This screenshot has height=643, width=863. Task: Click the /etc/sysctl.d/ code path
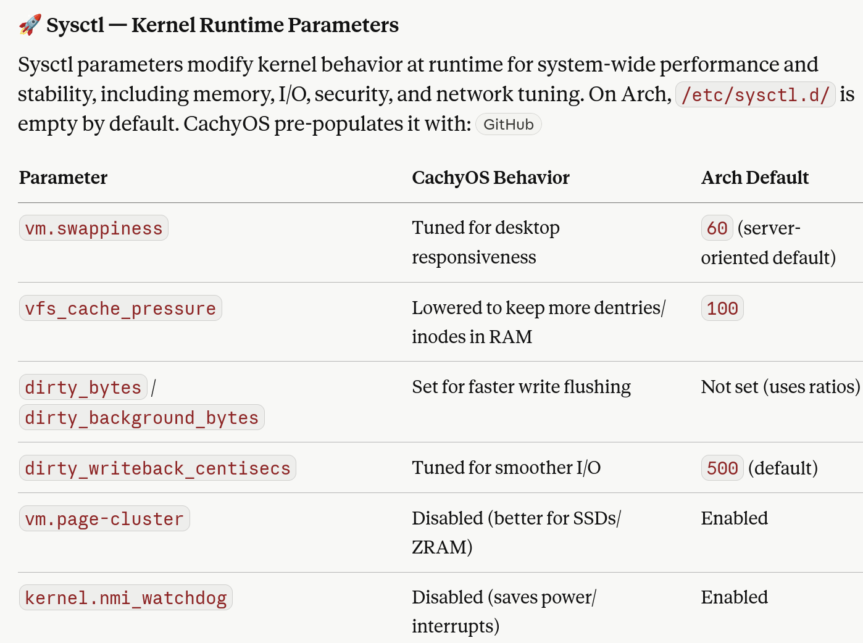(x=756, y=95)
